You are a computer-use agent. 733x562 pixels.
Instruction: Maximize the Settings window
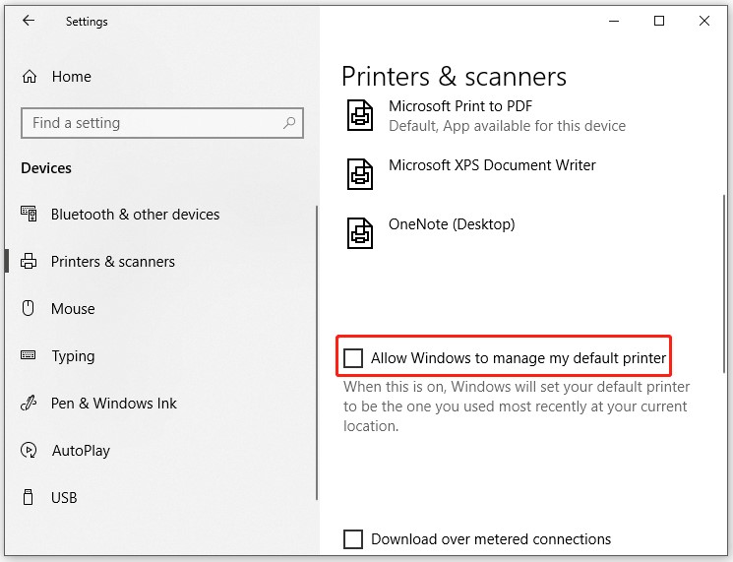pyautogui.click(x=659, y=21)
